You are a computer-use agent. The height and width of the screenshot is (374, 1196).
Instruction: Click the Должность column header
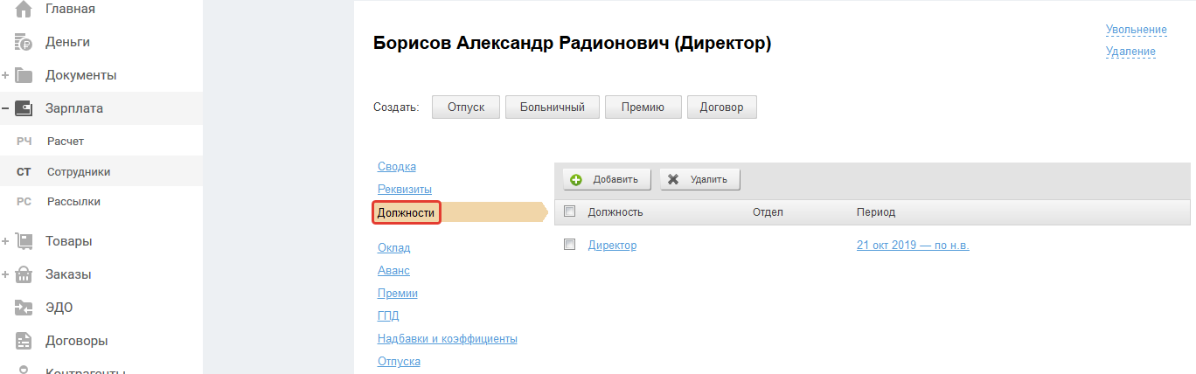click(x=615, y=212)
